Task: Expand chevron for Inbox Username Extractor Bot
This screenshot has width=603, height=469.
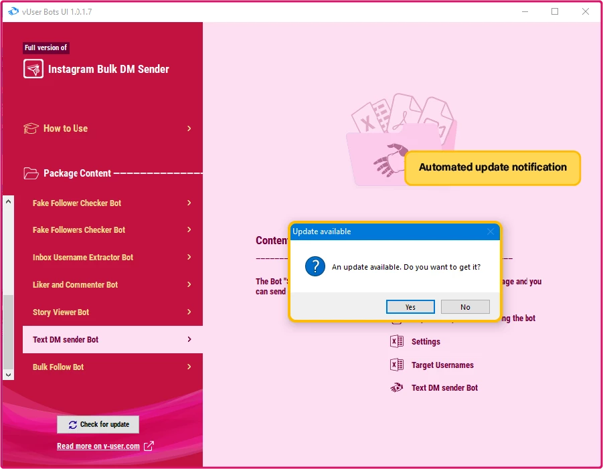Action: (189, 257)
